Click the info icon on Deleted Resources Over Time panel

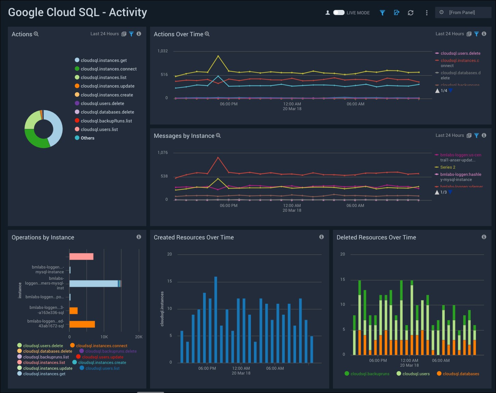(484, 237)
